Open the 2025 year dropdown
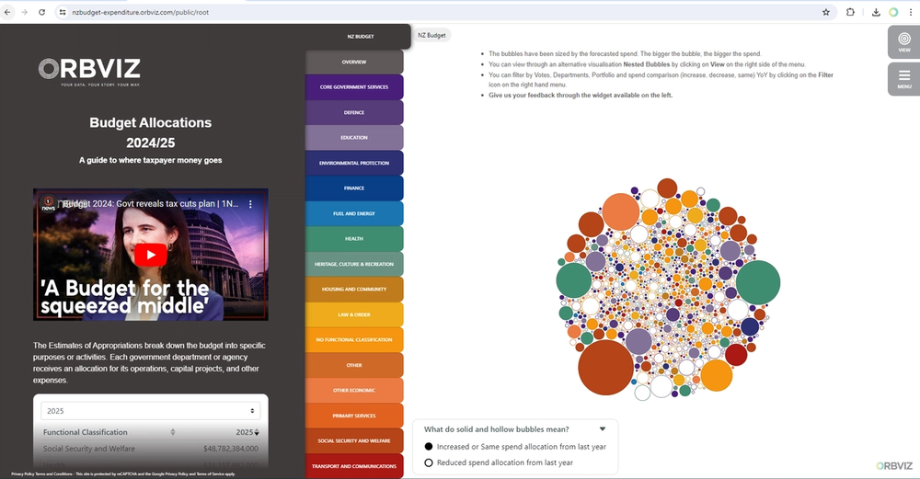 (x=150, y=411)
